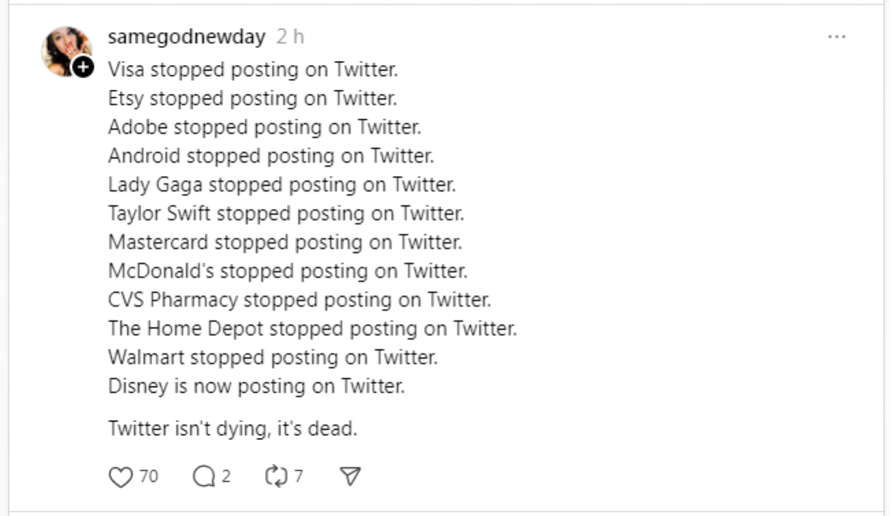Click the line "Disney is now posting on Twitter."

point(257,386)
